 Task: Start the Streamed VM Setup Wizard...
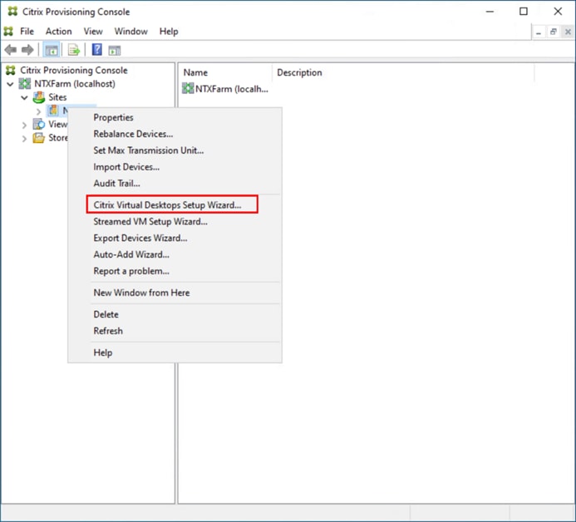175,221
